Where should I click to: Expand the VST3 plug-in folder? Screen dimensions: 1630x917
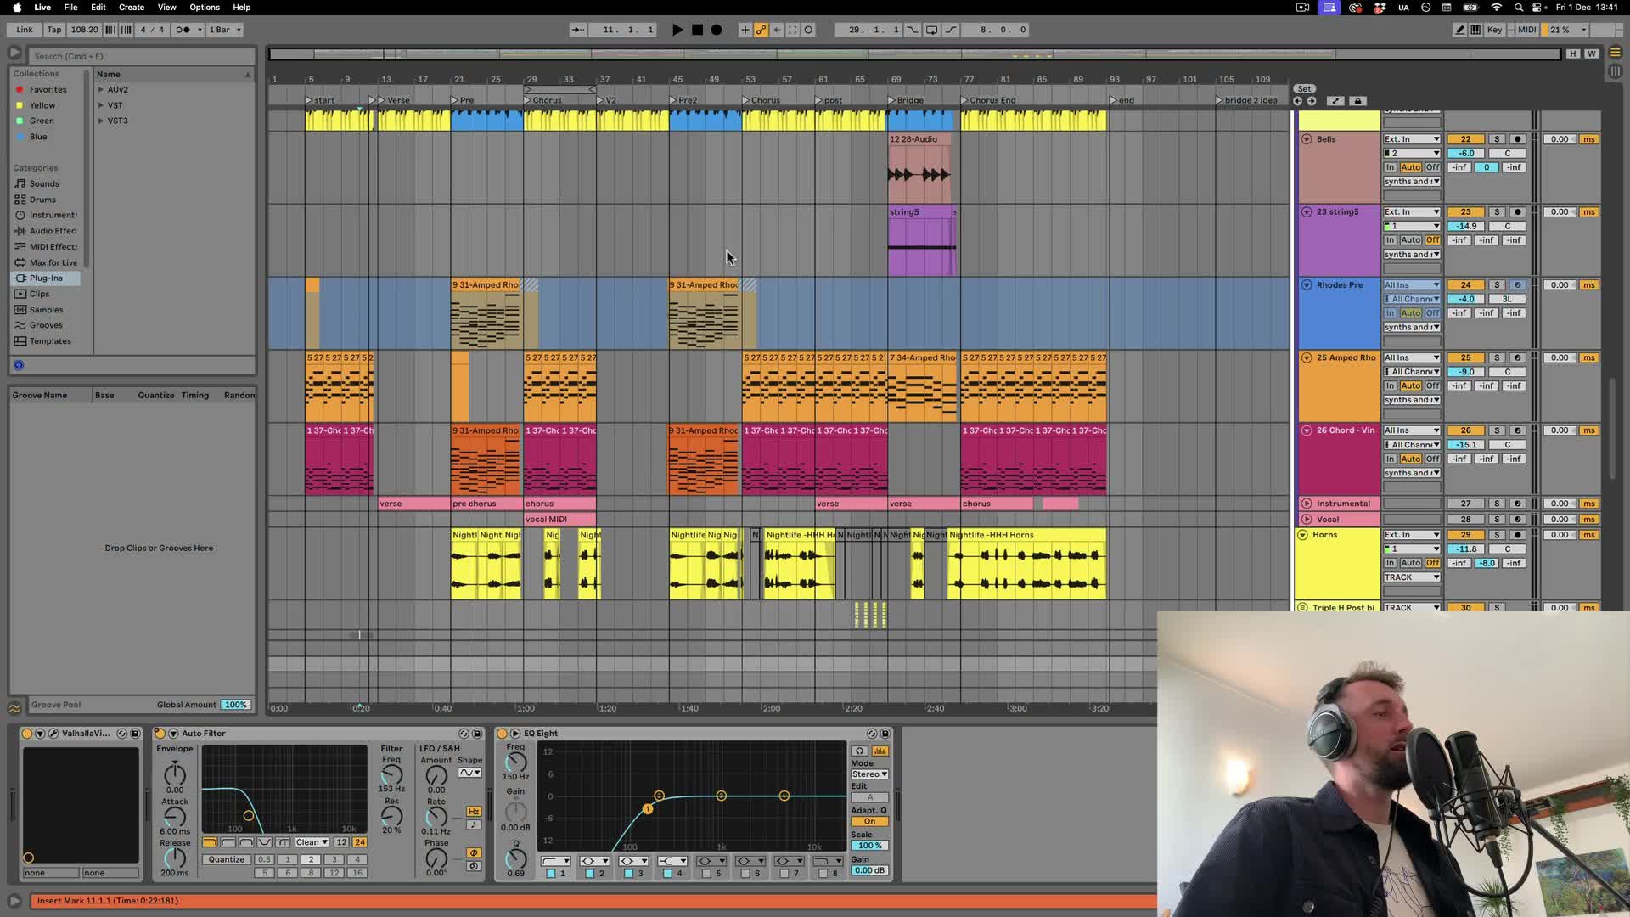pyautogui.click(x=101, y=121)
